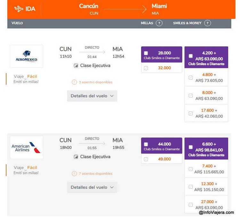The image size is (240, 220).
Task: Click seat icon beside American Airlines Clase Ejecutiva
Action: 76,157
